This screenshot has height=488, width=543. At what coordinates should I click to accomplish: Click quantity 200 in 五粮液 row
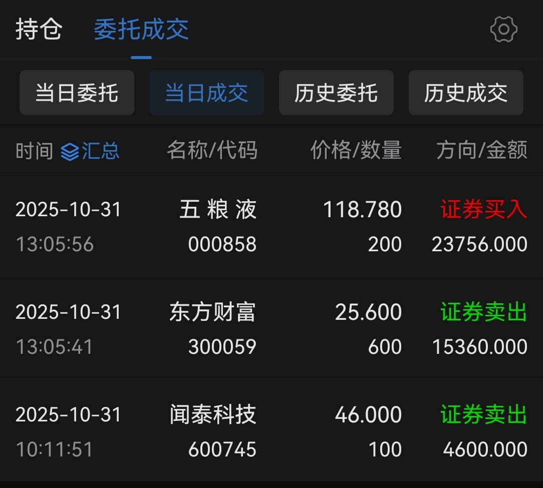[385, 244]
